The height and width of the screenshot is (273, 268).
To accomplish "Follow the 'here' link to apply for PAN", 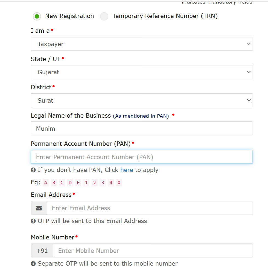I will 127,170.
